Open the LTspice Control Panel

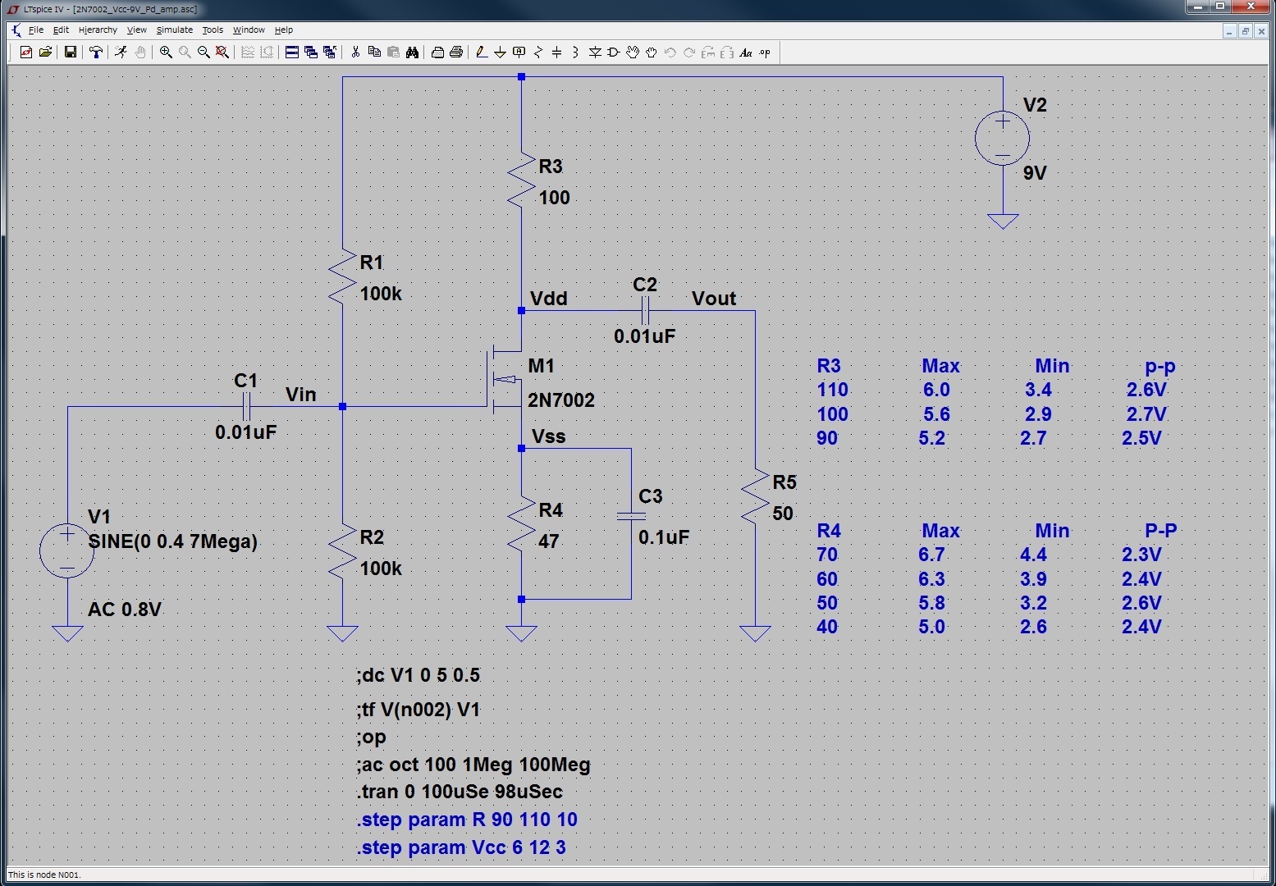[x=96, y=52]
